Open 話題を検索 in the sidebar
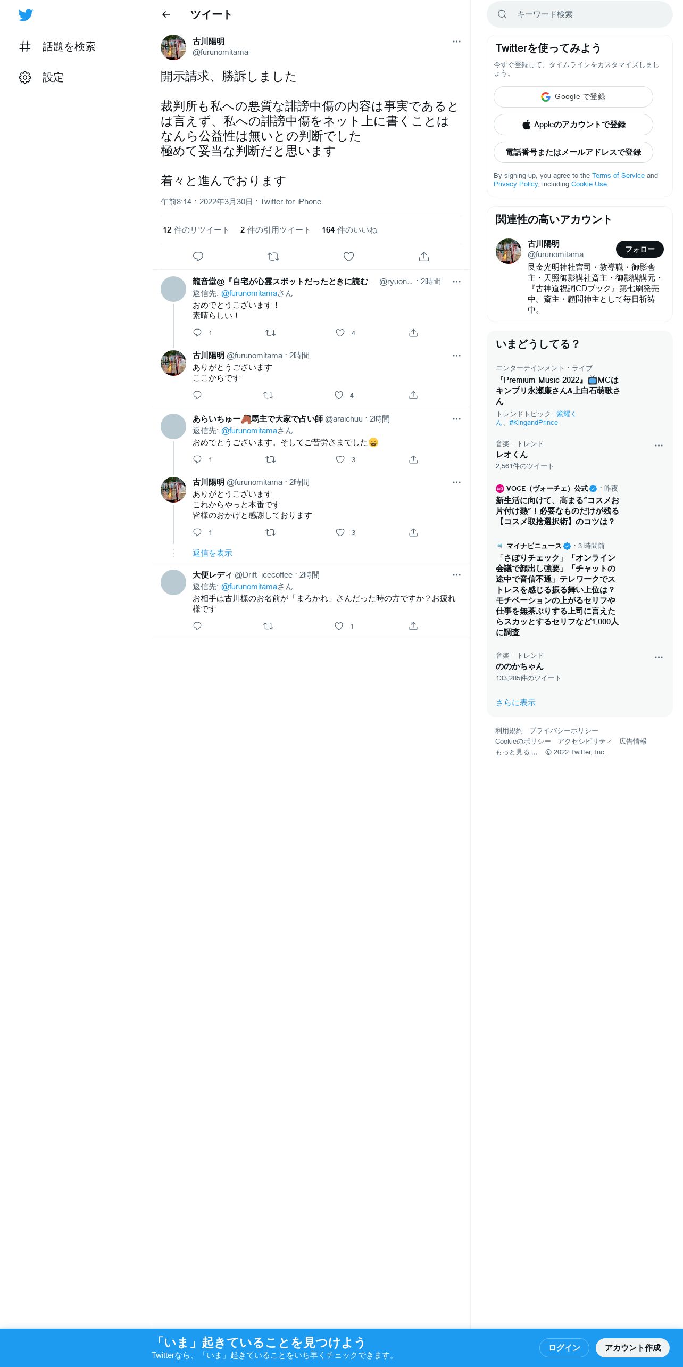Screen dimensions: 683x1367 69,46
